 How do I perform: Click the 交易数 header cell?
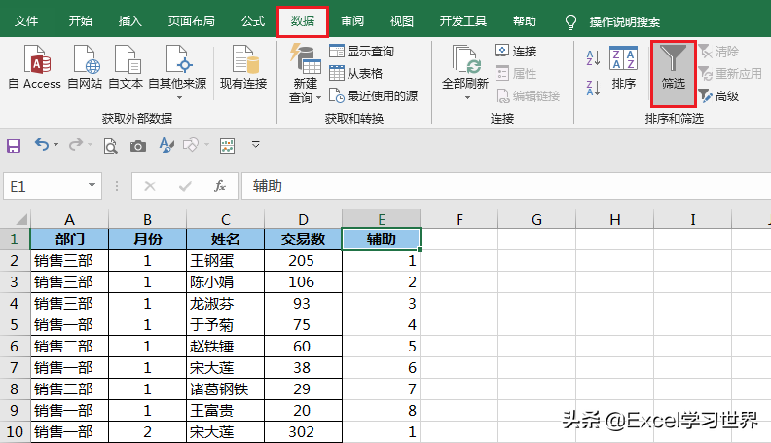pyautogui.click(x=303, y=239)
